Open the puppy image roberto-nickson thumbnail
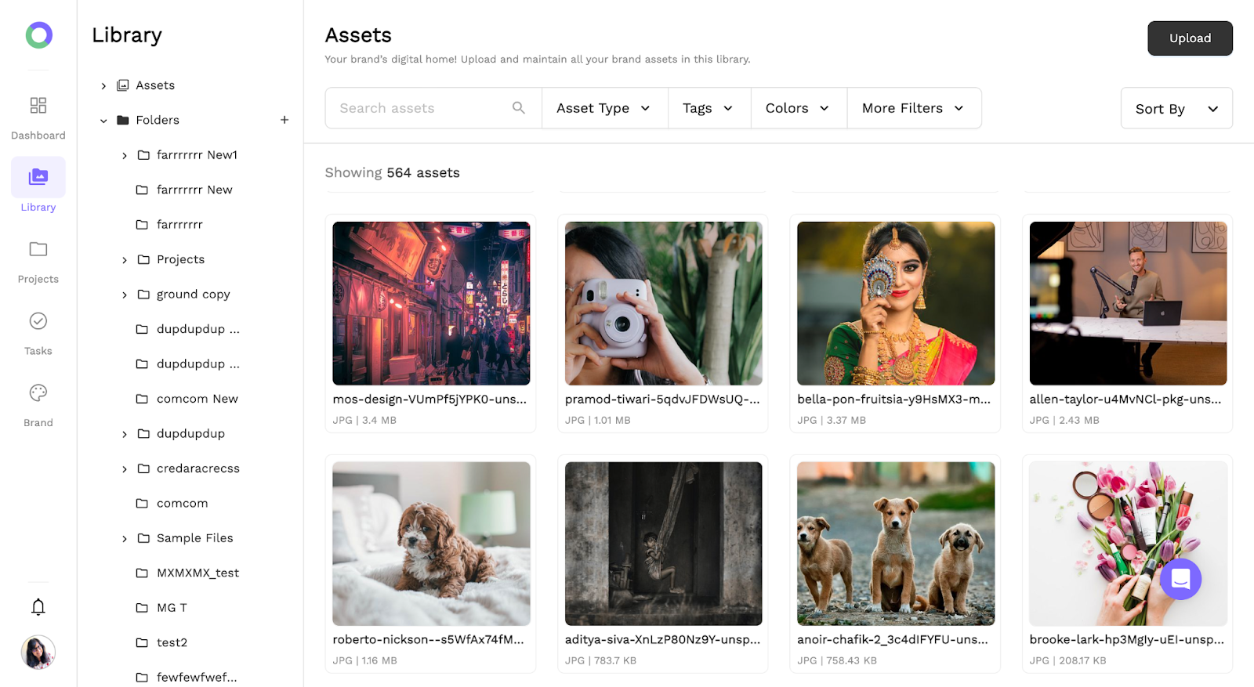The height and width of the screenshot is (687, 1254). [x=430, y=544]
